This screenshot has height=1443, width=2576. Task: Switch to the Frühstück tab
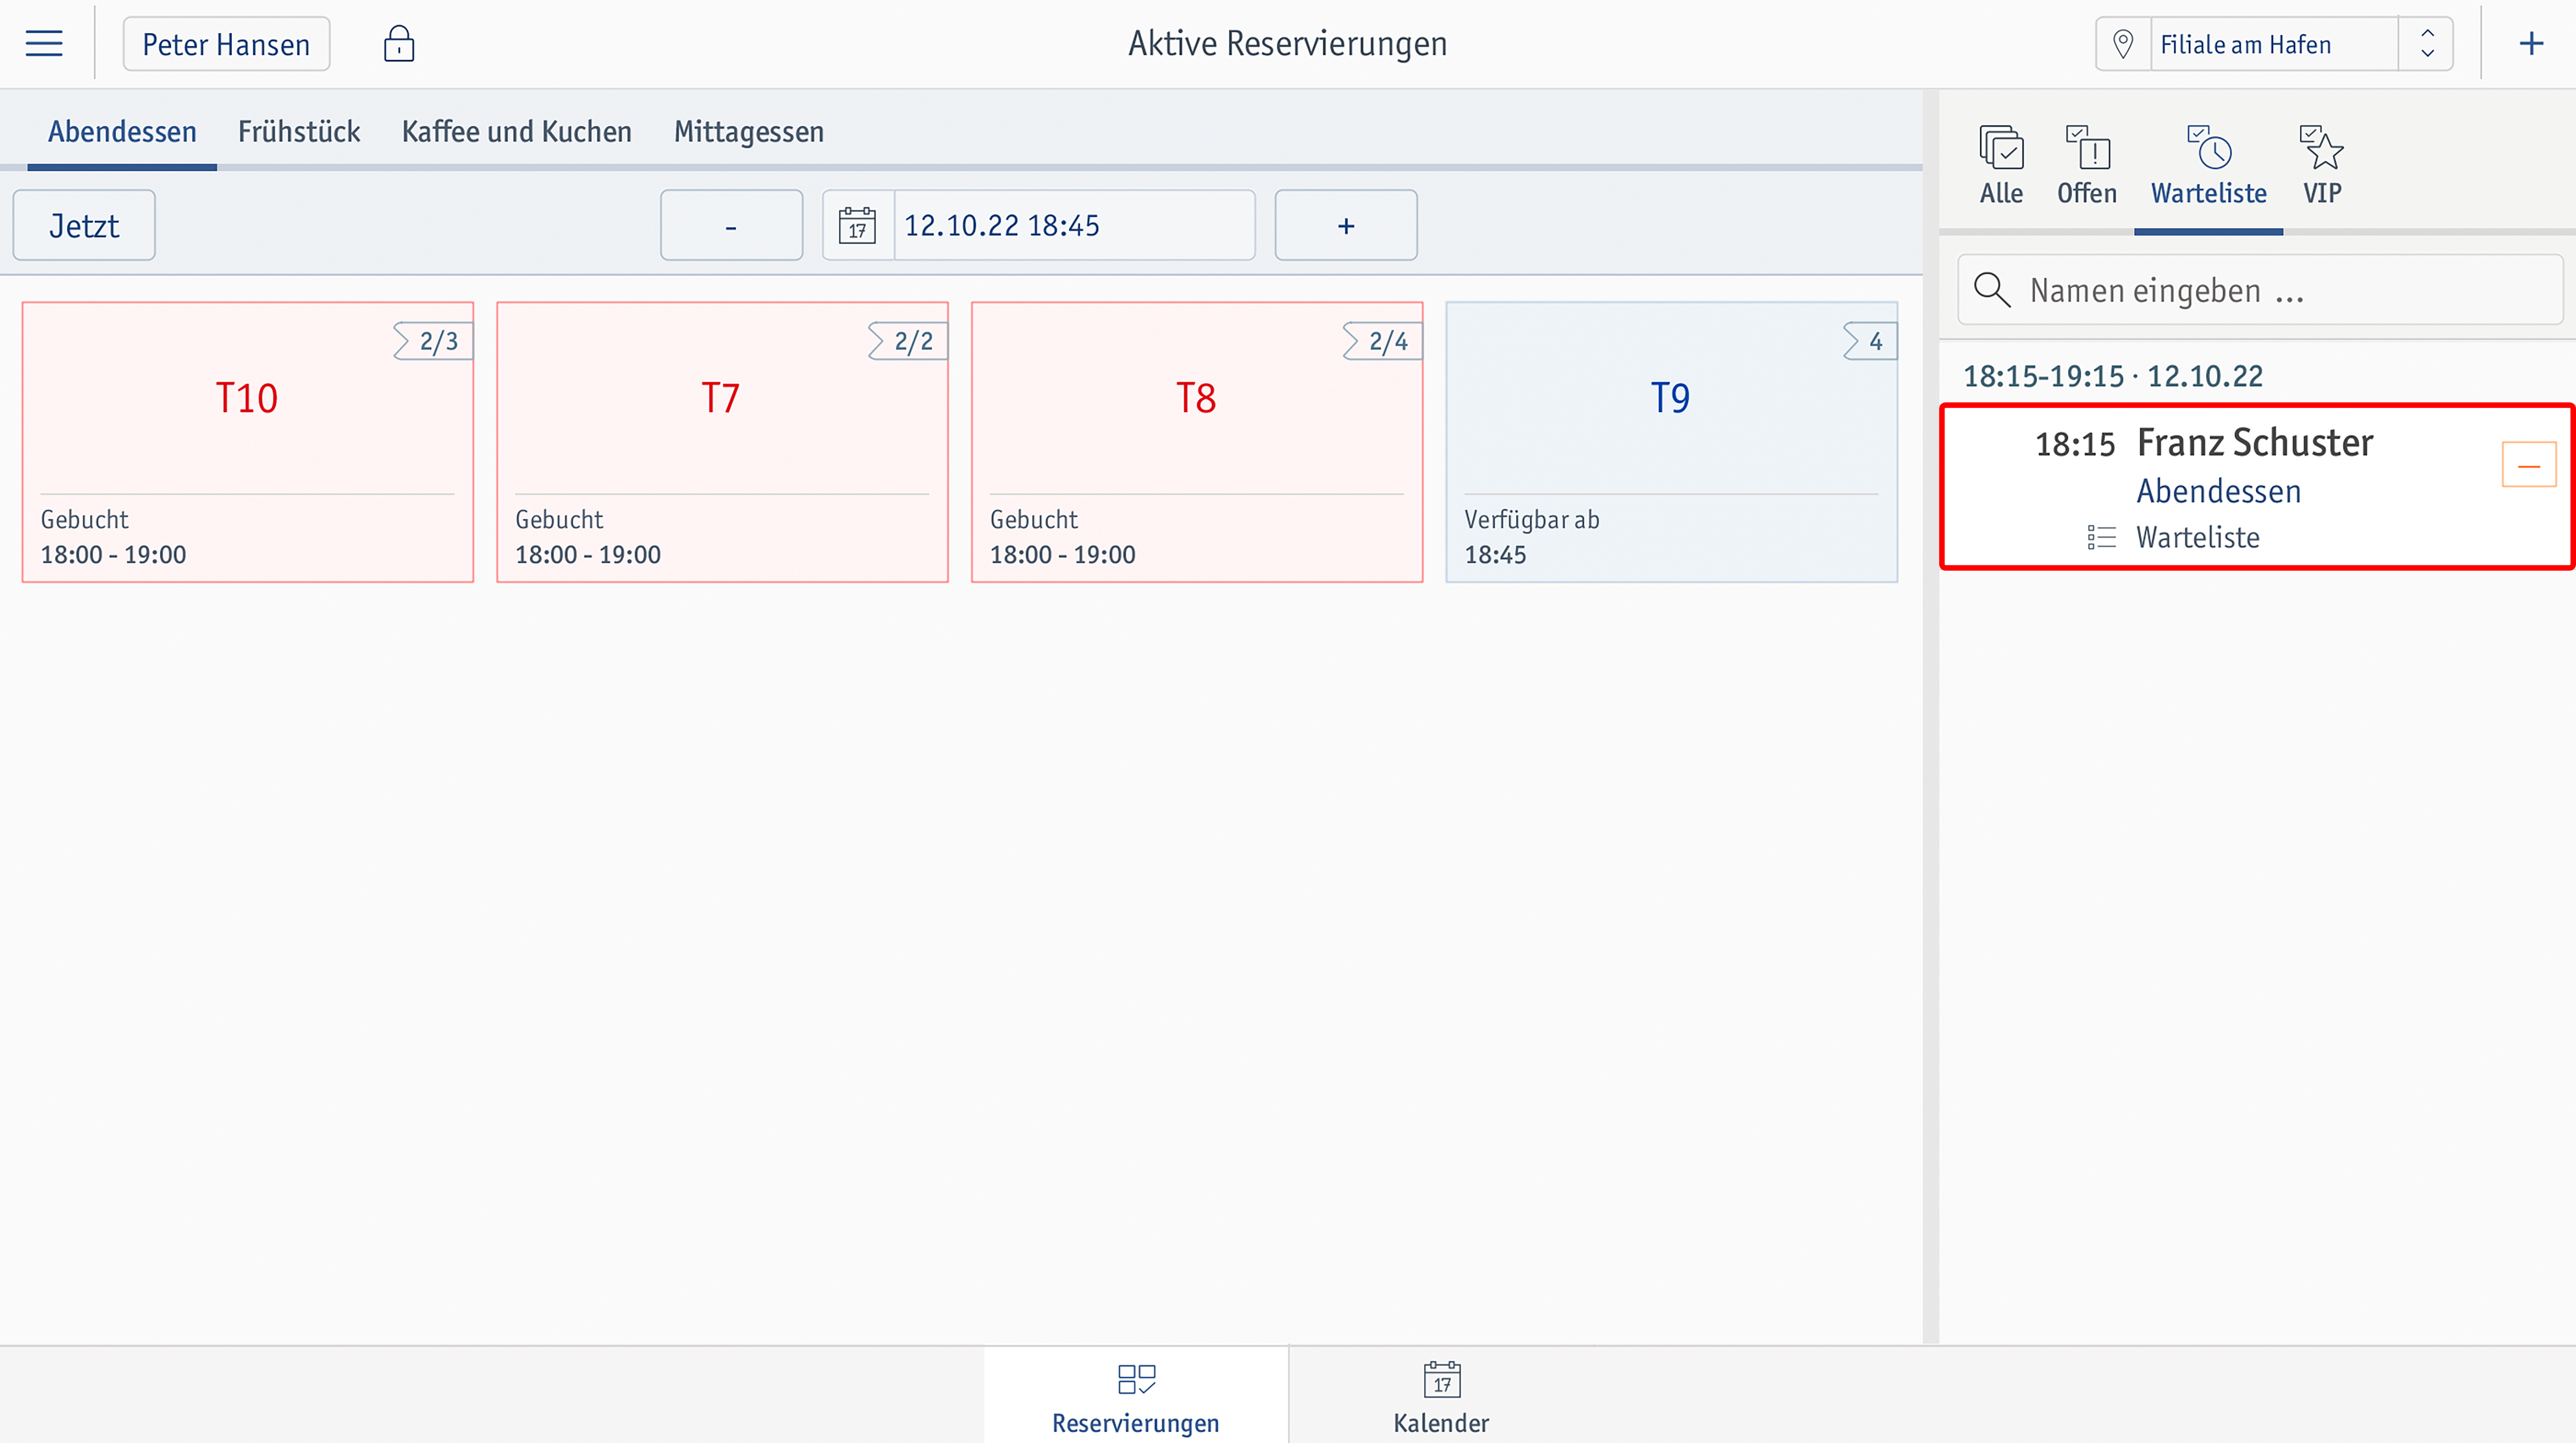pyautogui.click(x=299, y=132)
